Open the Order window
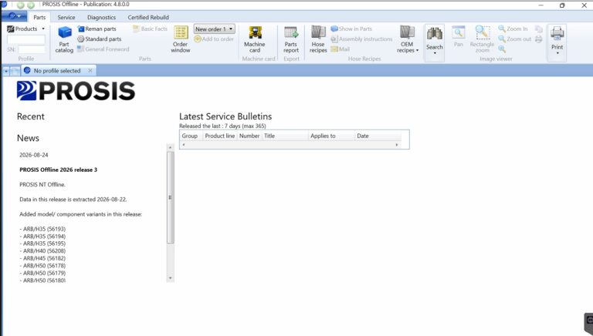 coord(181,39)
